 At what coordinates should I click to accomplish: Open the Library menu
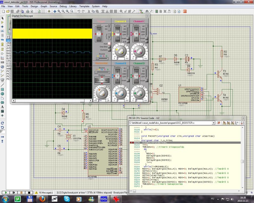click(74, 6)
